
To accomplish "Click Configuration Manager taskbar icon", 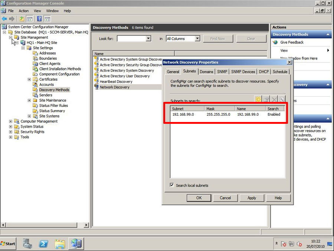I will [76, 244].
